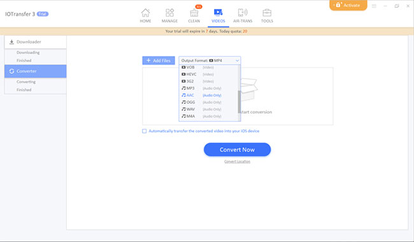Screen dimensions: 414x242
Task: Restore down the IOTransfer window
Action: click(397, 6)
